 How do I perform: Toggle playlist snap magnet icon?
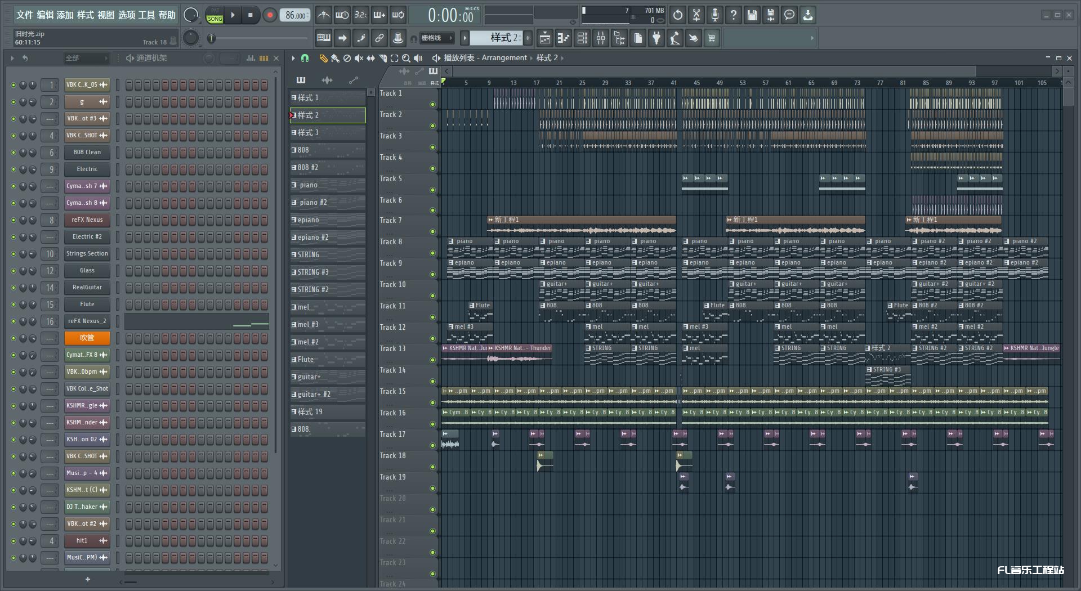(x=305, y=58)
